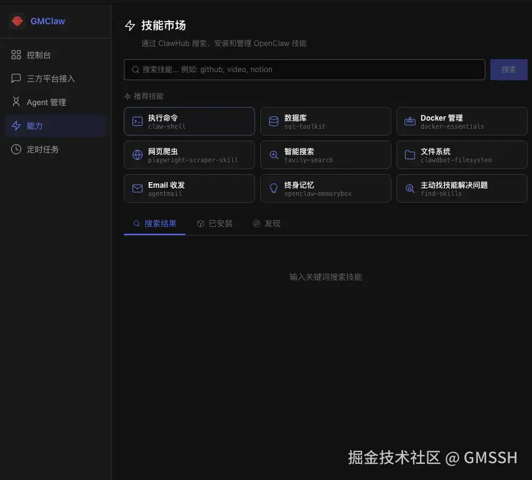Select the claw-shell terminal skill icon
This screenshot has height=480, width=532.
pyautogui.click(x=138, y=121)
